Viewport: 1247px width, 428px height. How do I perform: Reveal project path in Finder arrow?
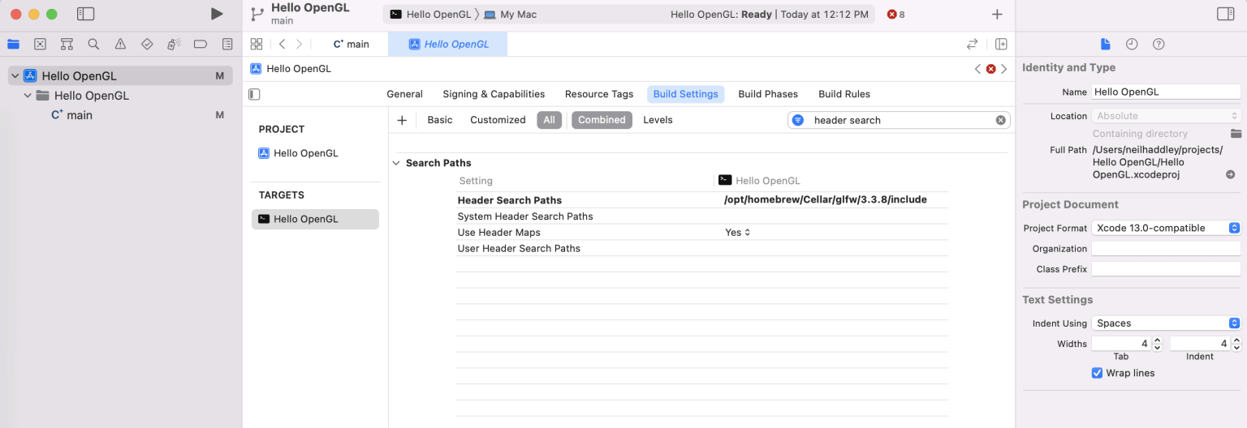click(1230, 174)
